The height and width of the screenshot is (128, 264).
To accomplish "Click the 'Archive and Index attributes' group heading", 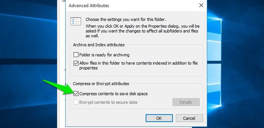I will [99, 45].
